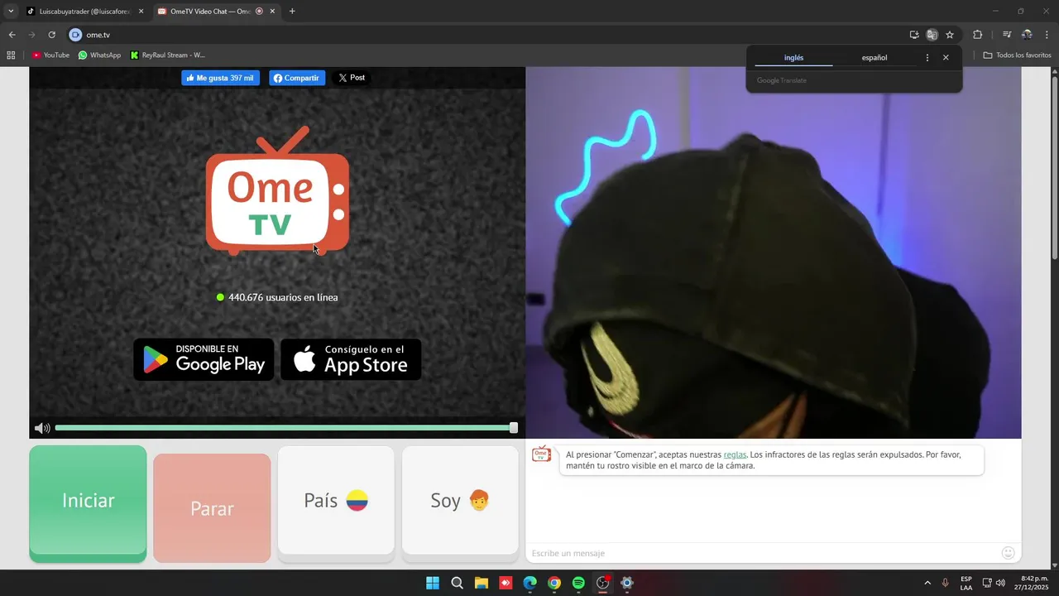
Task: Show hidden system tray icons
Action: (x=927, y=583)
